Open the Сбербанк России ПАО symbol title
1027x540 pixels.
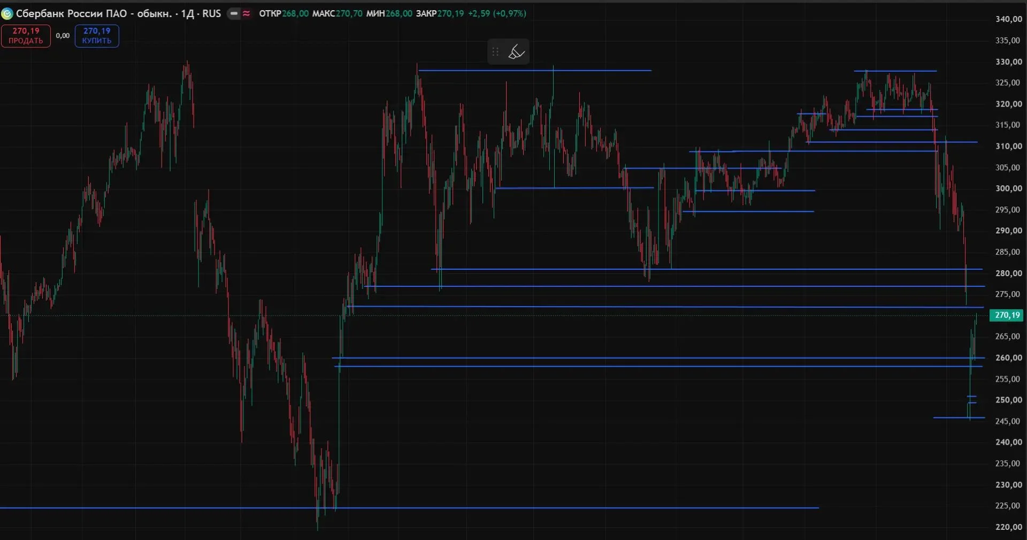point(94,13)
